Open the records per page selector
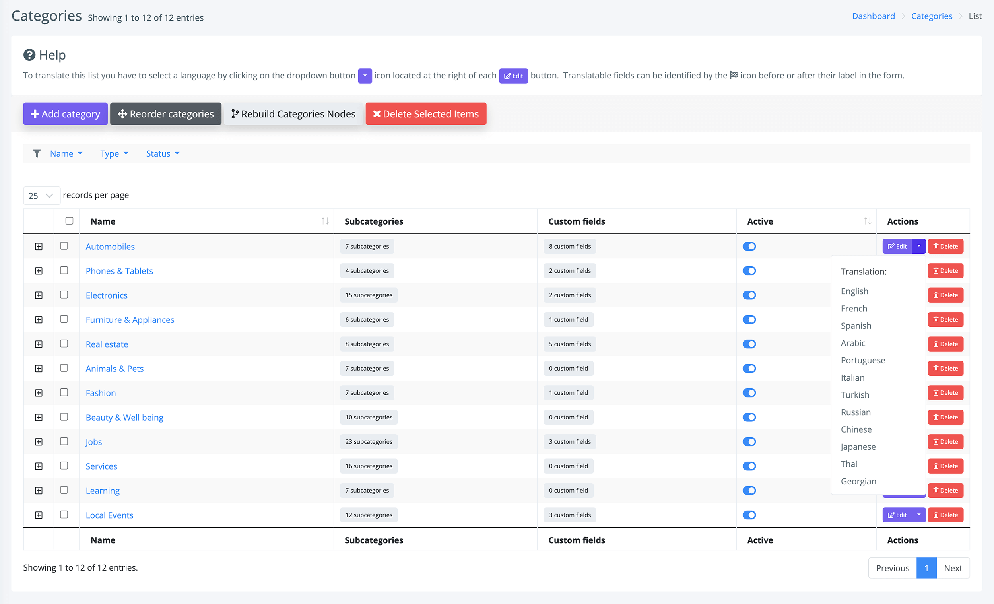Screen dimensions: 994x604 click(x=42, y=196)
